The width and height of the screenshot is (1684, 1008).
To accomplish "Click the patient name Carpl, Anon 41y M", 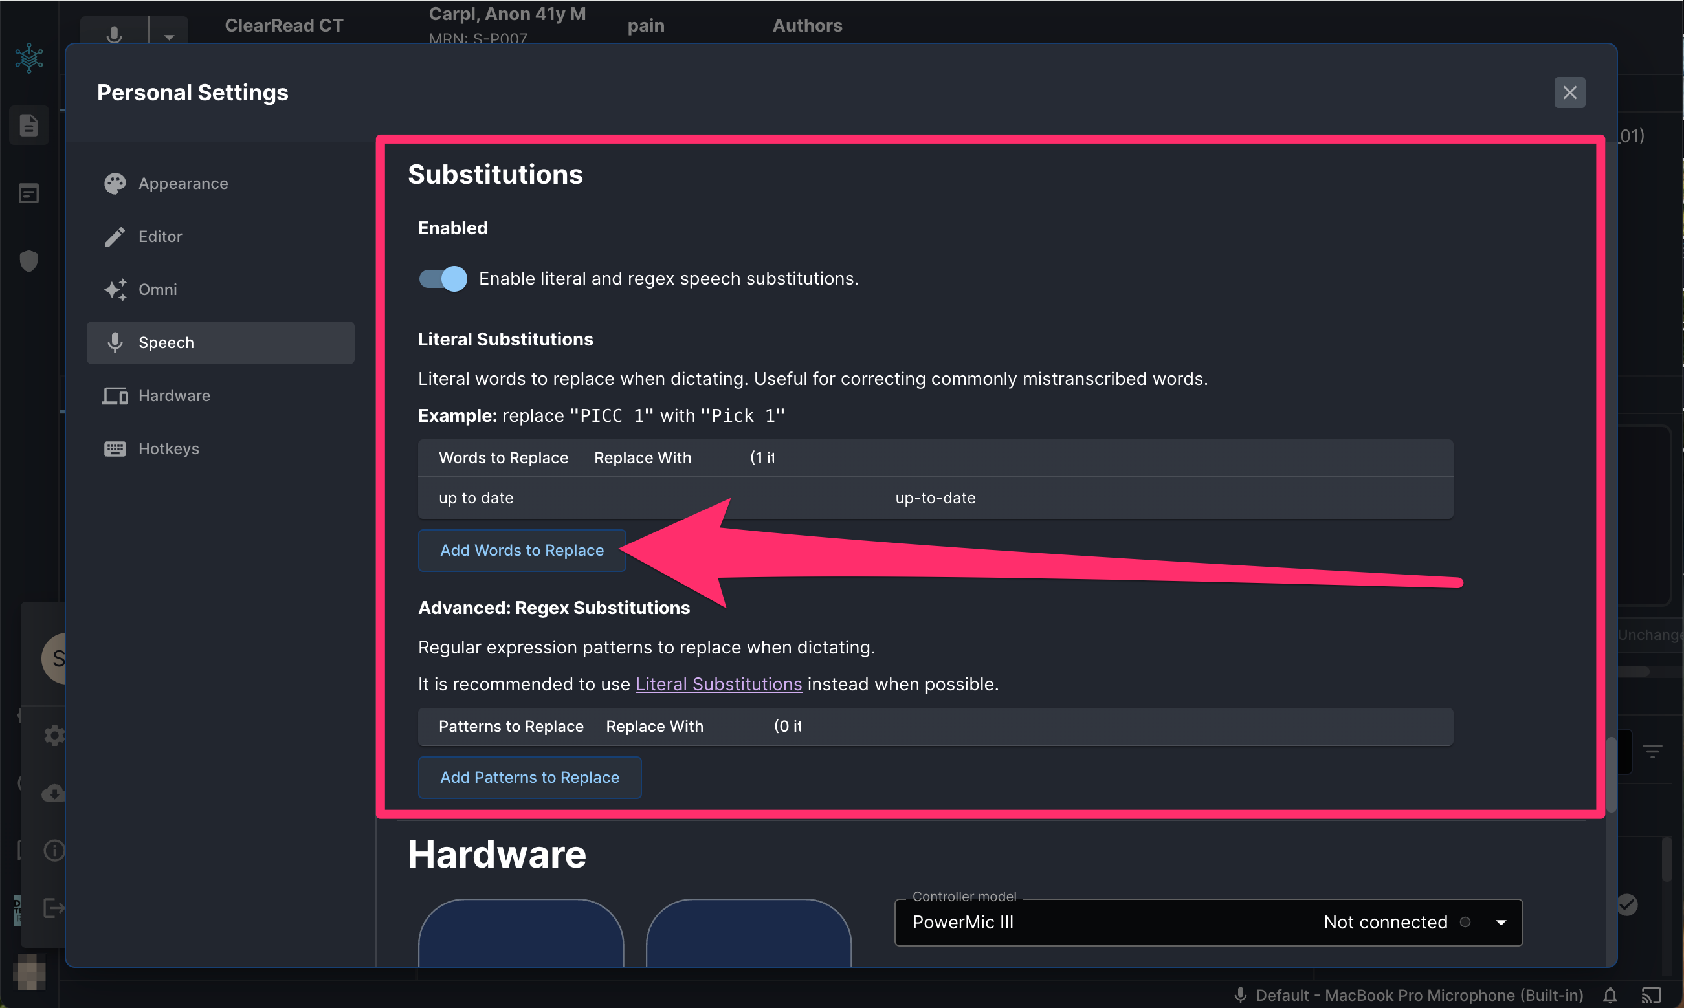I will click(x=507, y=14).
